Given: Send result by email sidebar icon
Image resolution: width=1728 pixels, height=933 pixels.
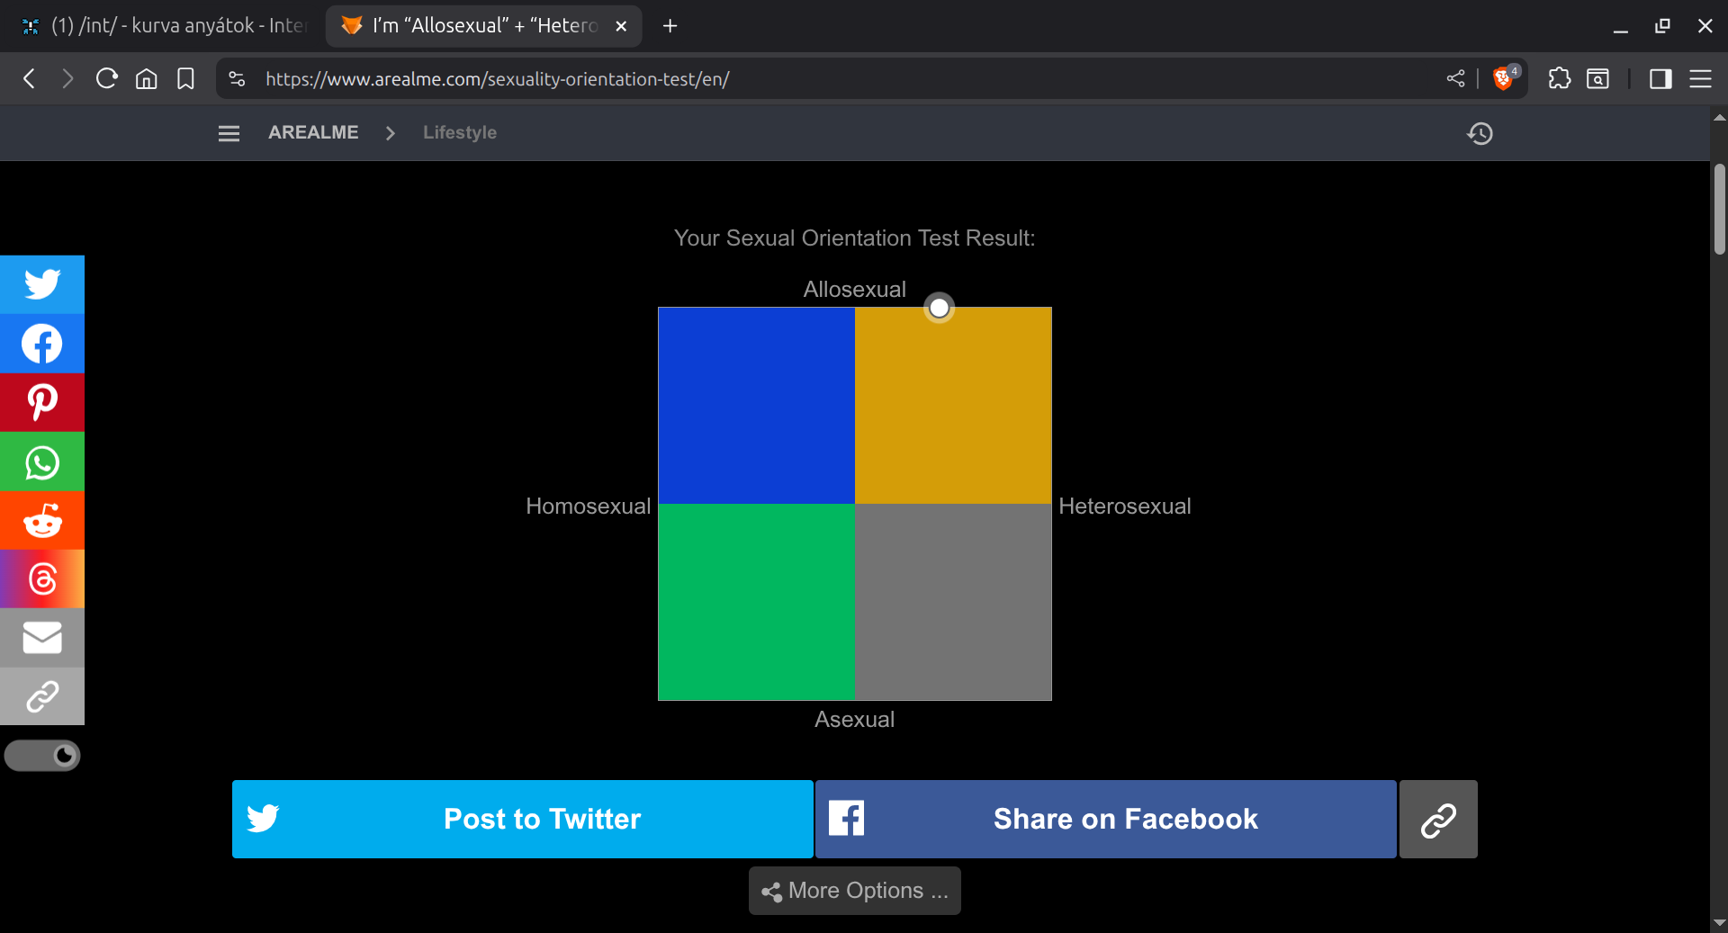Looking at the screenshot, I should (42, 638).
